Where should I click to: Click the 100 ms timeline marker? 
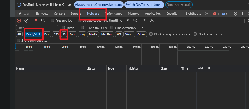tap(101, 47)
